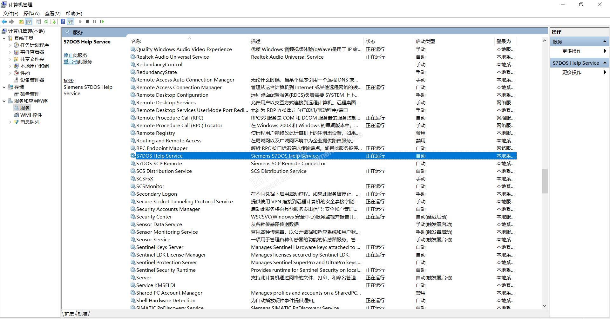Collapse the S7DOS Help Service actions section

(x=605, y=63)
